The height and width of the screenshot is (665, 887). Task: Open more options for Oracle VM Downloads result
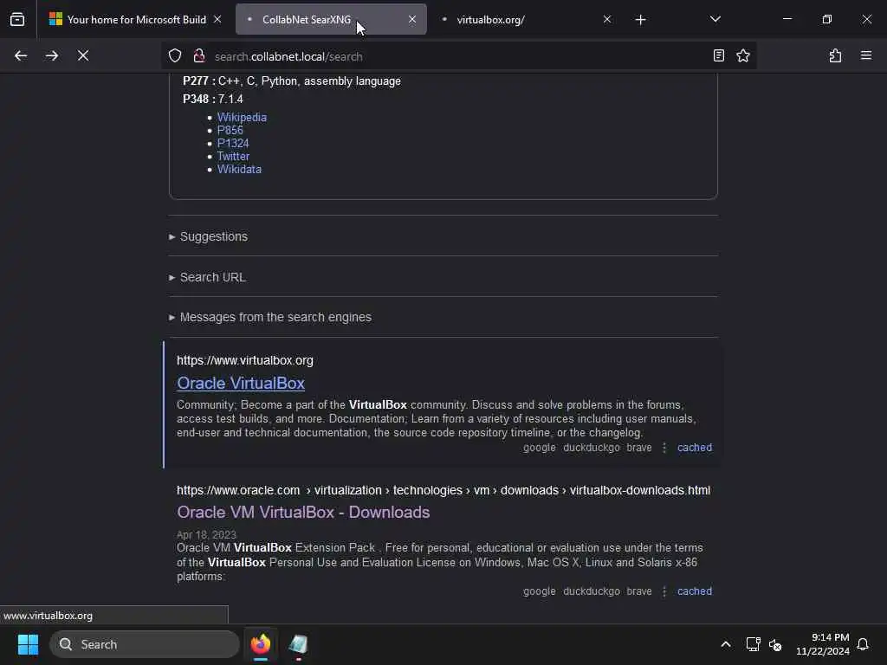664,591
